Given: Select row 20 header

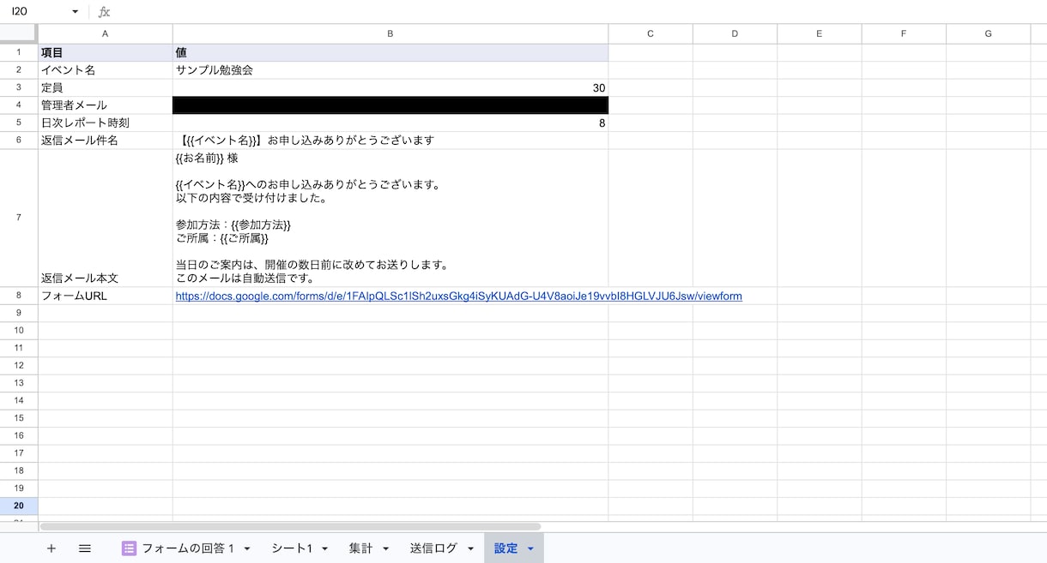Looking at the screenshot, I should tap(19, 506).
